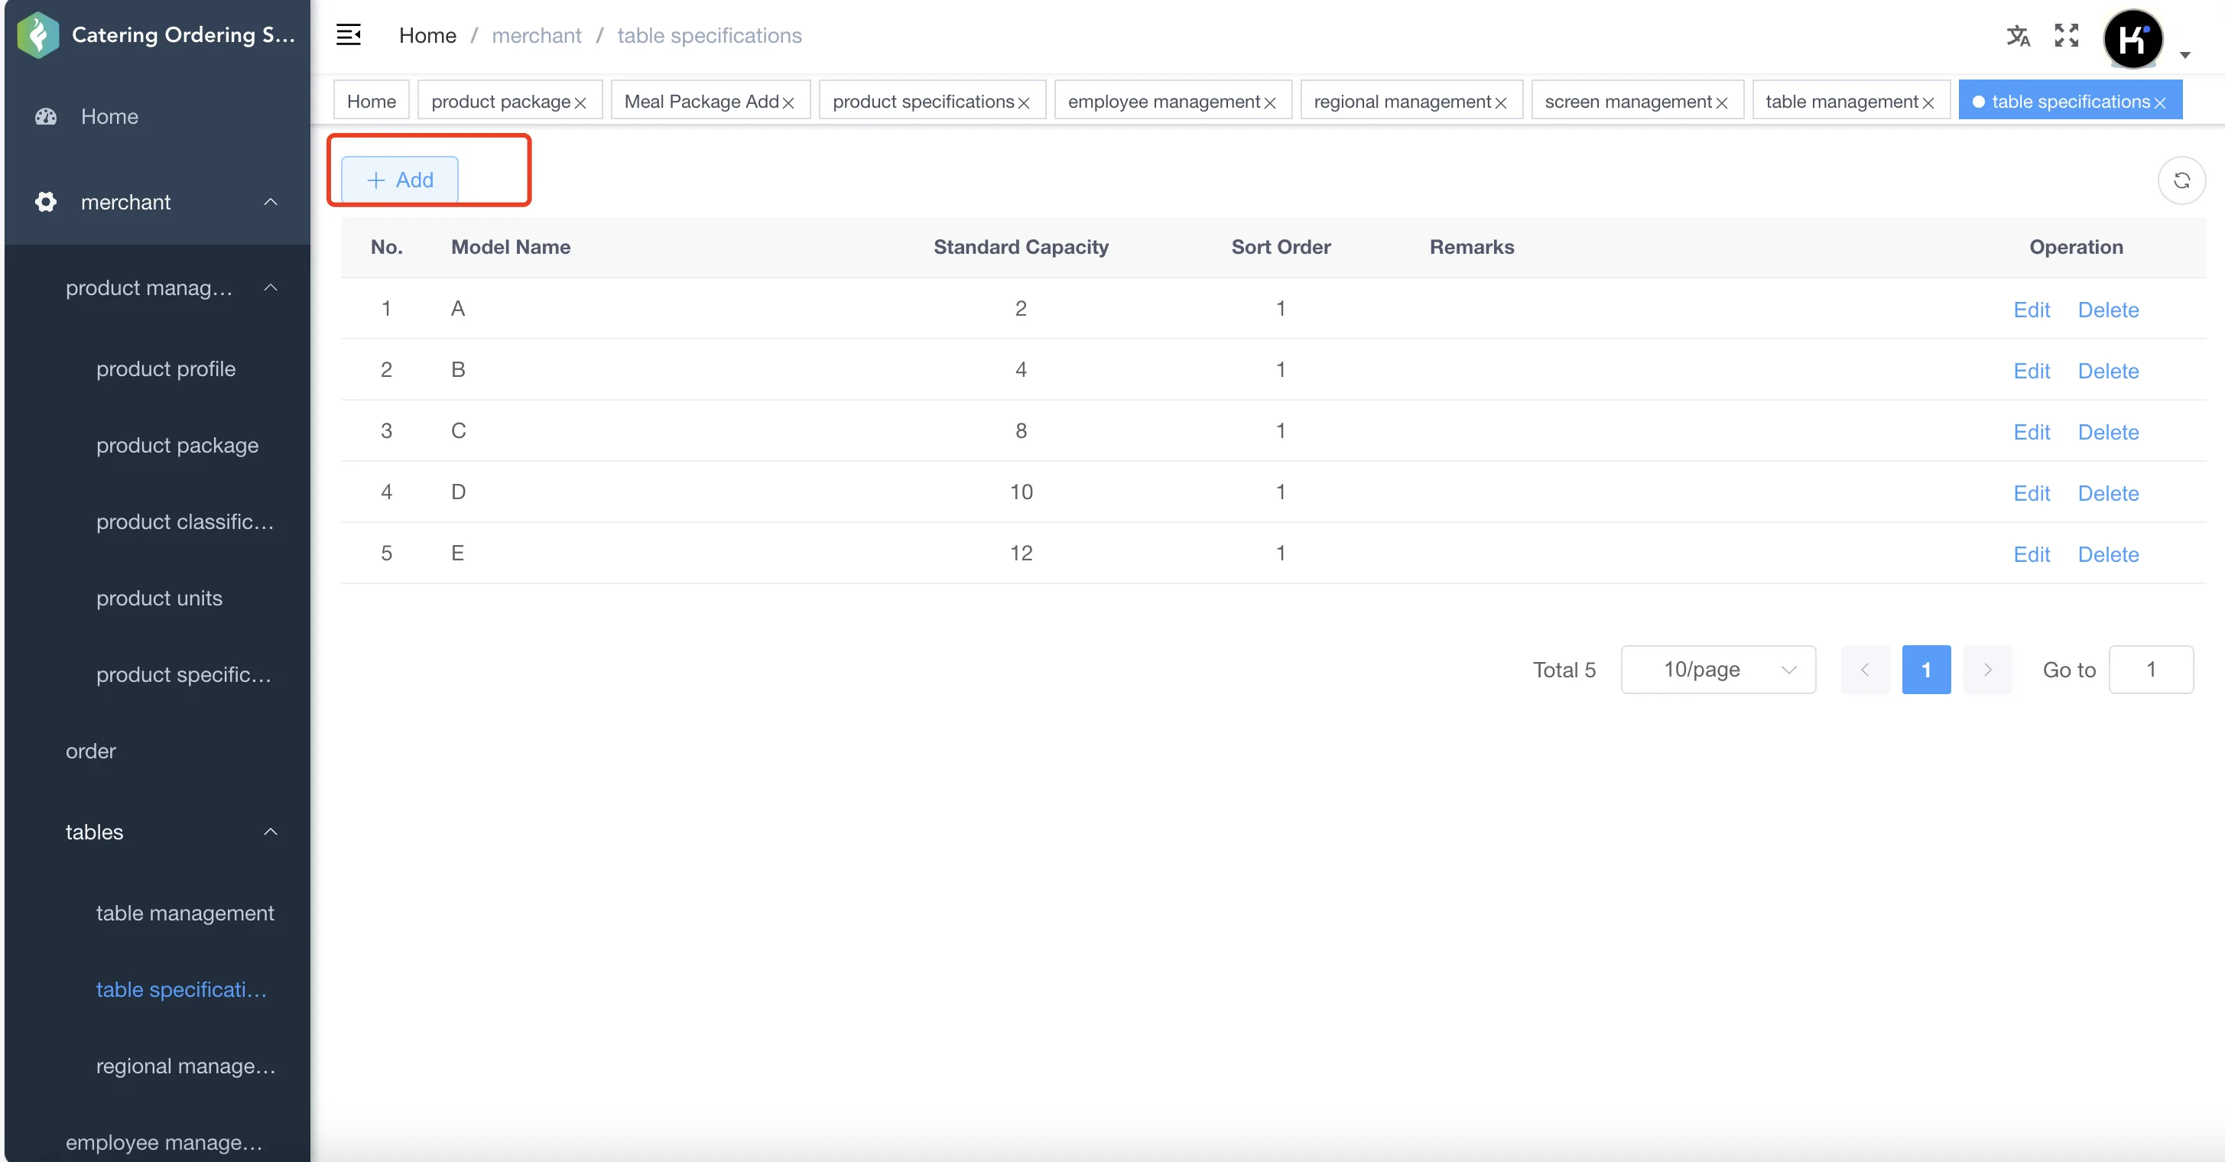
Task: Delete the row for model B
Action: click(2108, 372)
